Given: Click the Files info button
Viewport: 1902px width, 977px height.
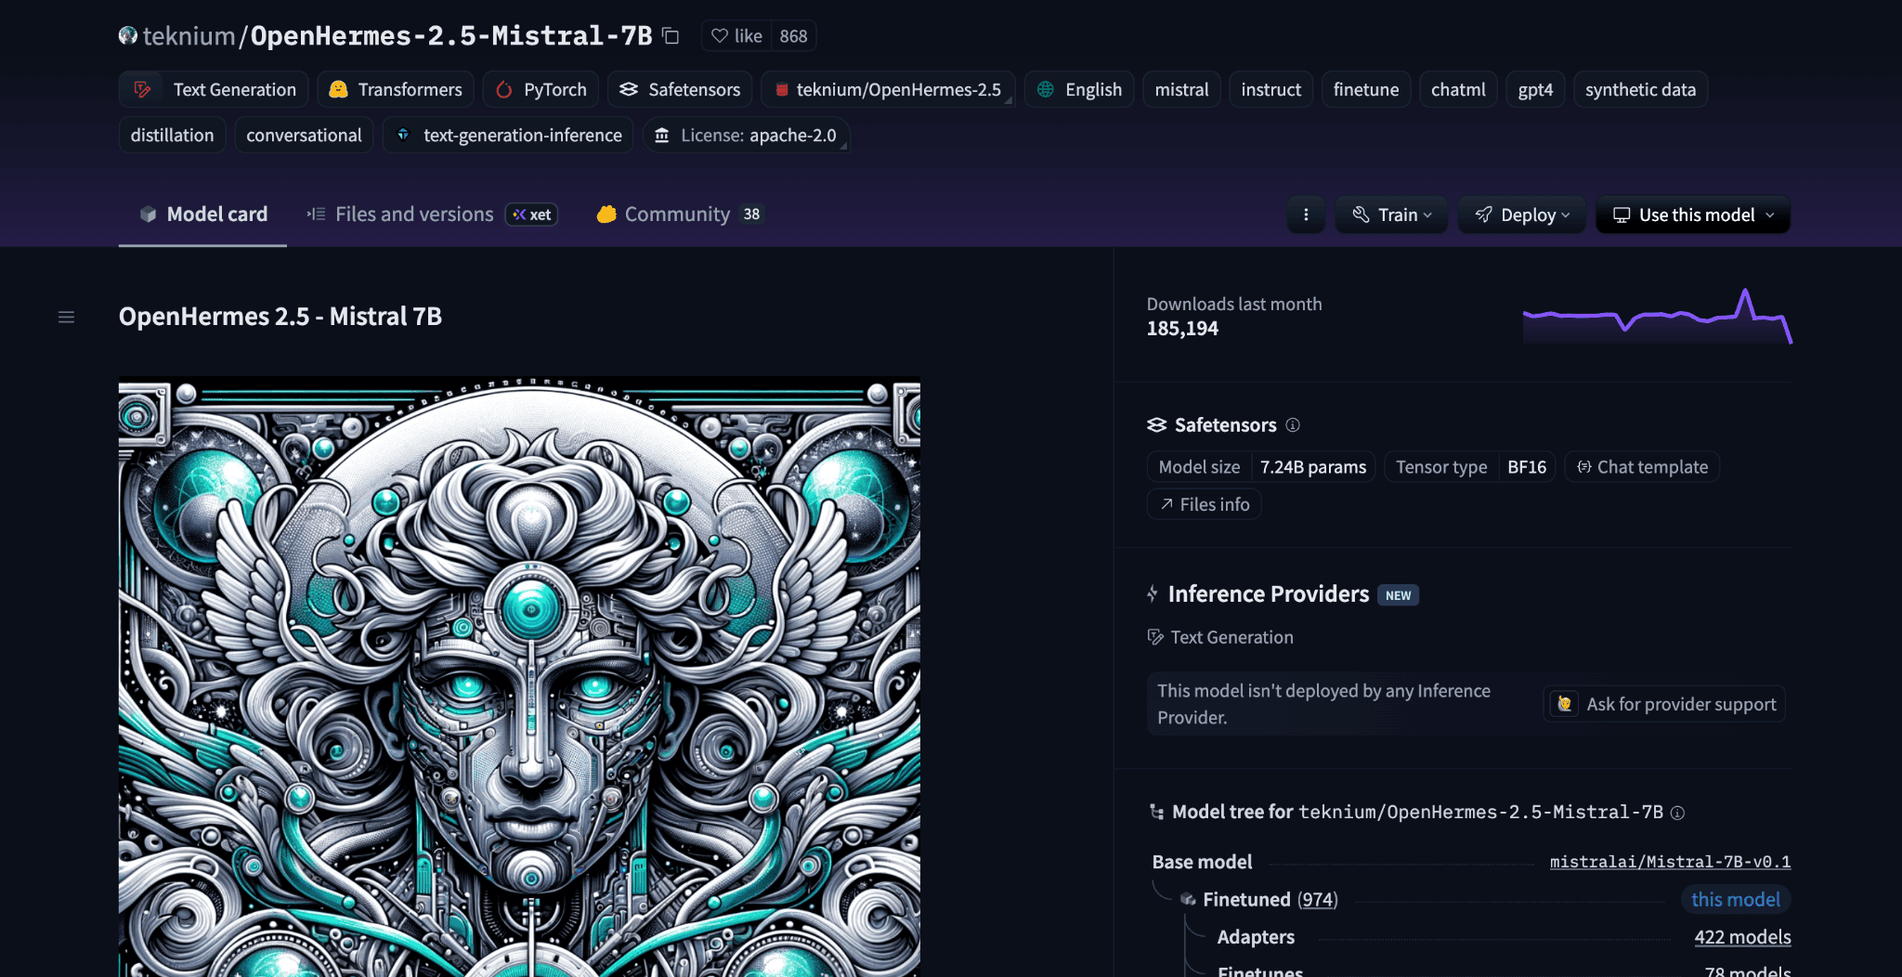Looking at the screenshot, I should (x=1205, y=504).
